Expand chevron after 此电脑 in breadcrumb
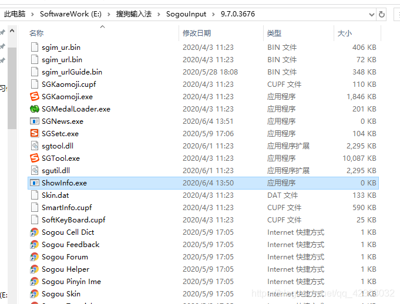This screenshot has width=400, height=304. point(32,14)
